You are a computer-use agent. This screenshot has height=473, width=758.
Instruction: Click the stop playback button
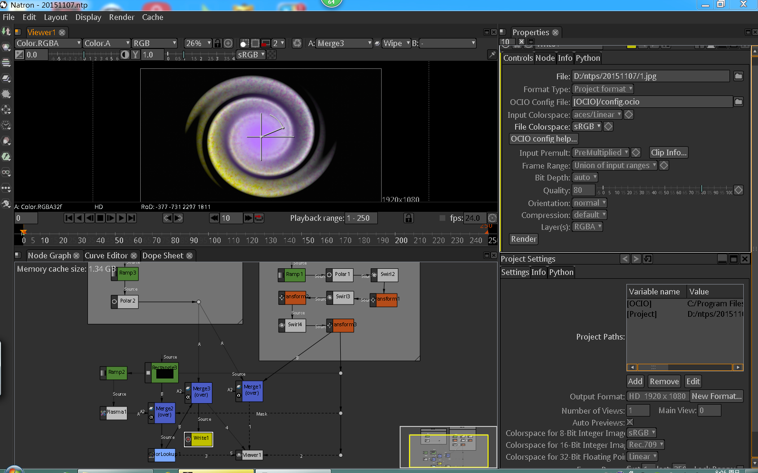[100, 218]
